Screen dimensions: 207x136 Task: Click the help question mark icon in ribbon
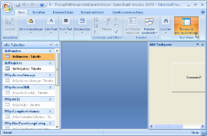click(x=203, y=12)
